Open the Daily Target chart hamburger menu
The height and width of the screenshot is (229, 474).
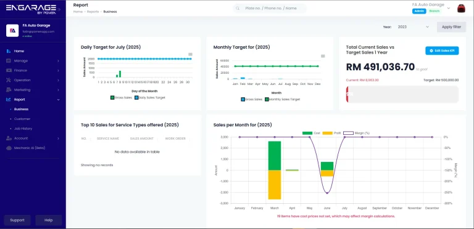point(191,55)
